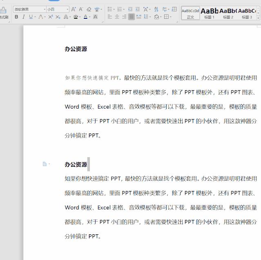
Task: Open font dialog launcher
Action: (x=103, y=22)
